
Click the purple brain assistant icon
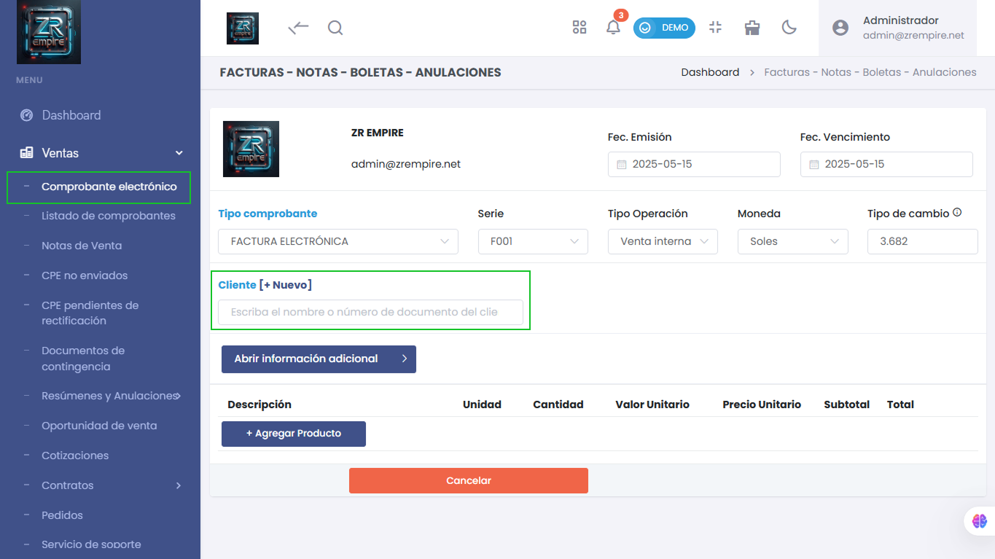click(979, 521)
